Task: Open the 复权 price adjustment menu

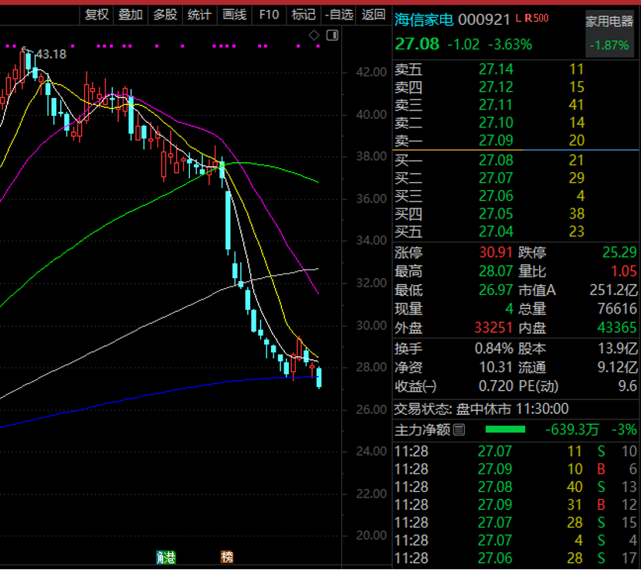Action: 97,14
